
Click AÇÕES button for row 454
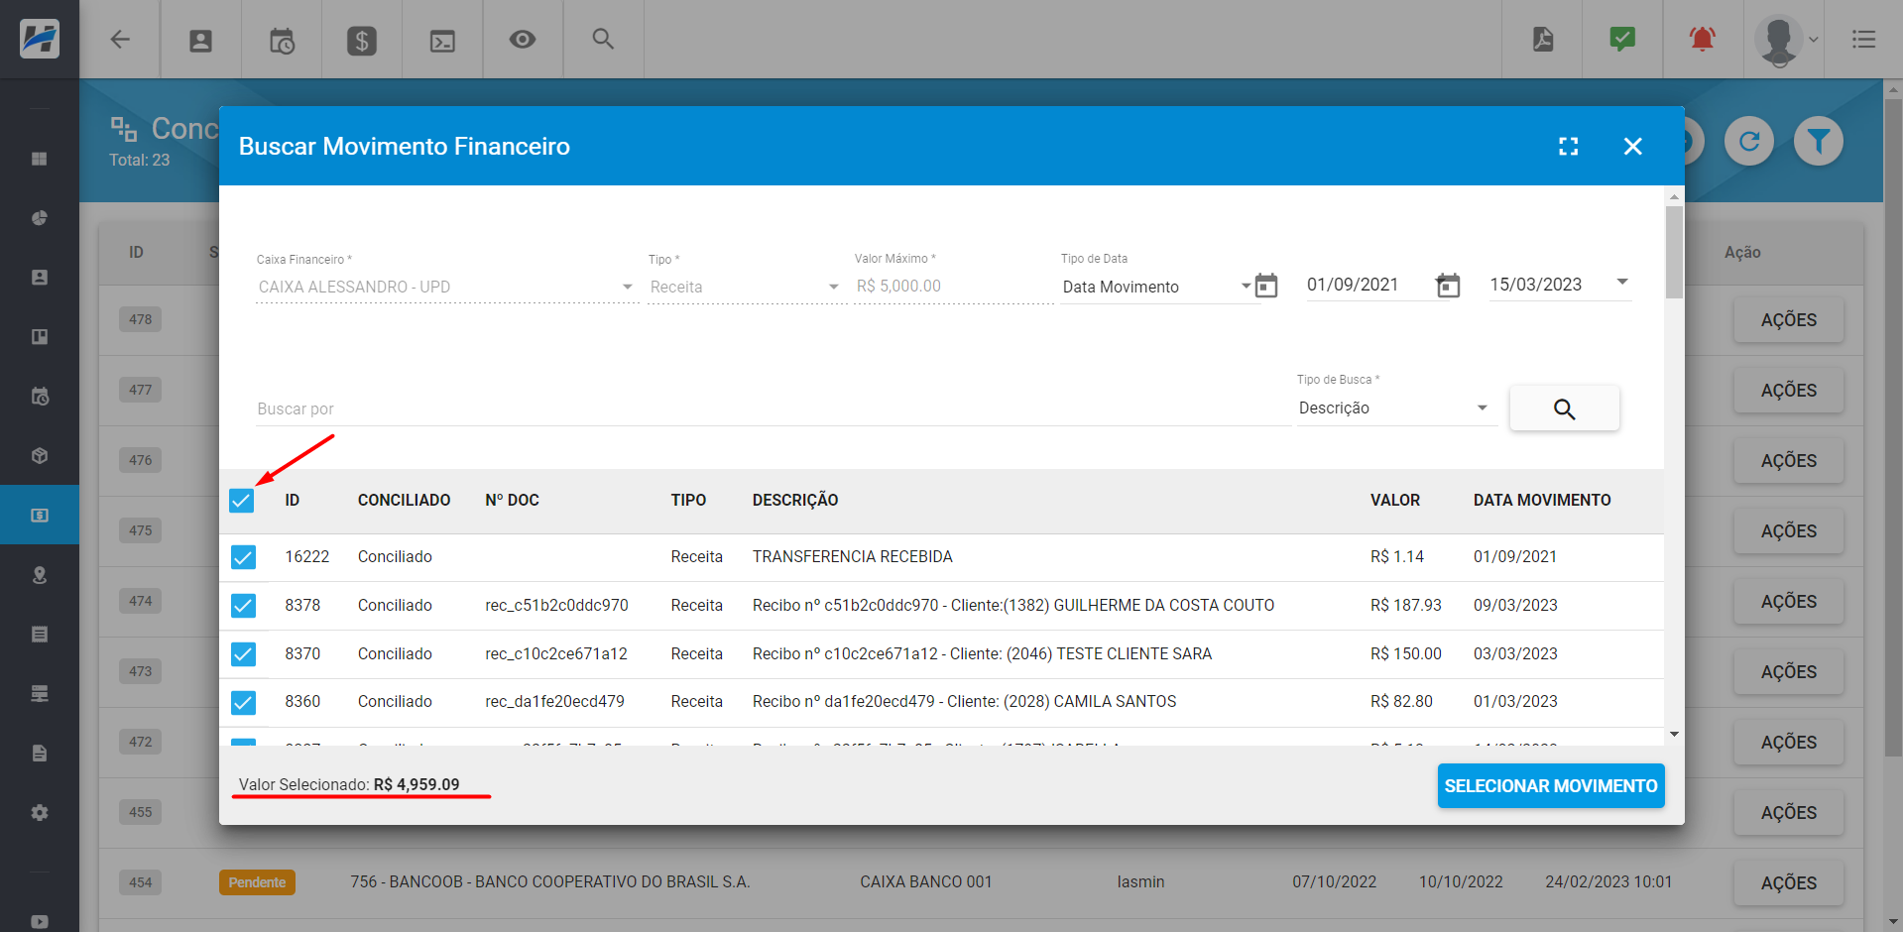point(1788,883)
